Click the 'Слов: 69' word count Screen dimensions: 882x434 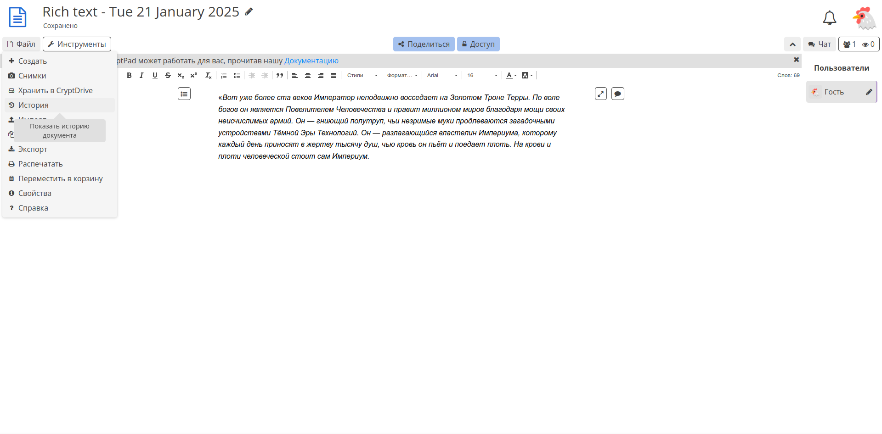click(788, 75)
